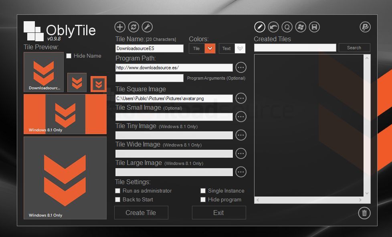Viewport: 392px width, 237px height.
Task: Browse for Tile Small Image file
Action: pos(241,116)
